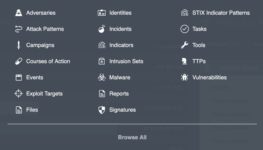263x150 pixels.
Task: Click the Identities ID card icon
Action: click(x=102, y=13)
